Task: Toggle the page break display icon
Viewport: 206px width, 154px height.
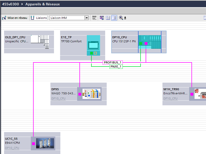Action: pos(114,18)
